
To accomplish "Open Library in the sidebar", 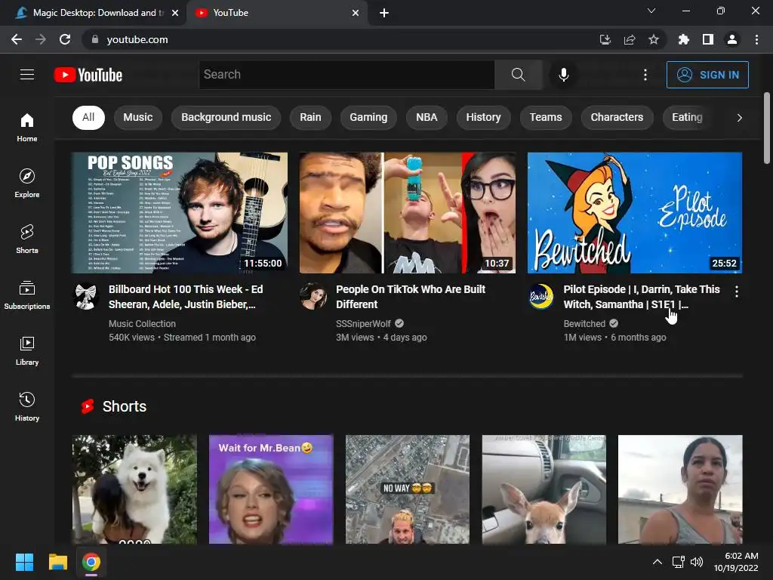I will click(x=27, y=350).
